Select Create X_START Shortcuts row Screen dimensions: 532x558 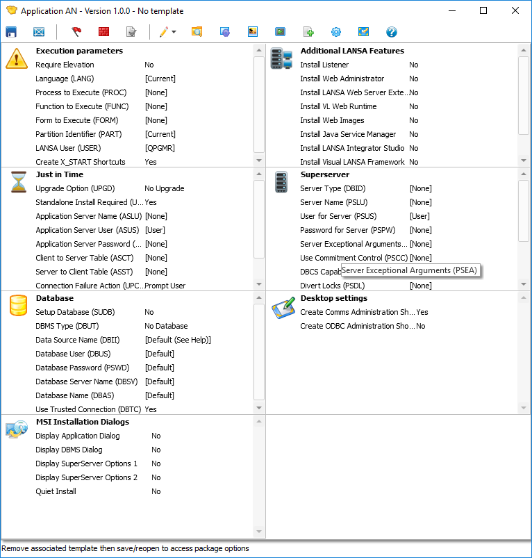coord(144,162)
